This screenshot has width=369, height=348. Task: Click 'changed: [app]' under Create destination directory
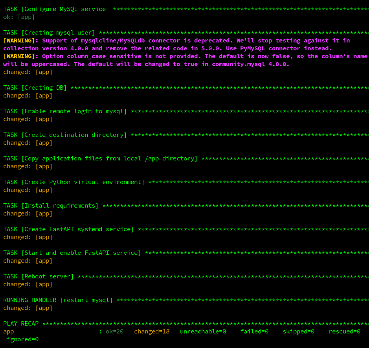28,143
